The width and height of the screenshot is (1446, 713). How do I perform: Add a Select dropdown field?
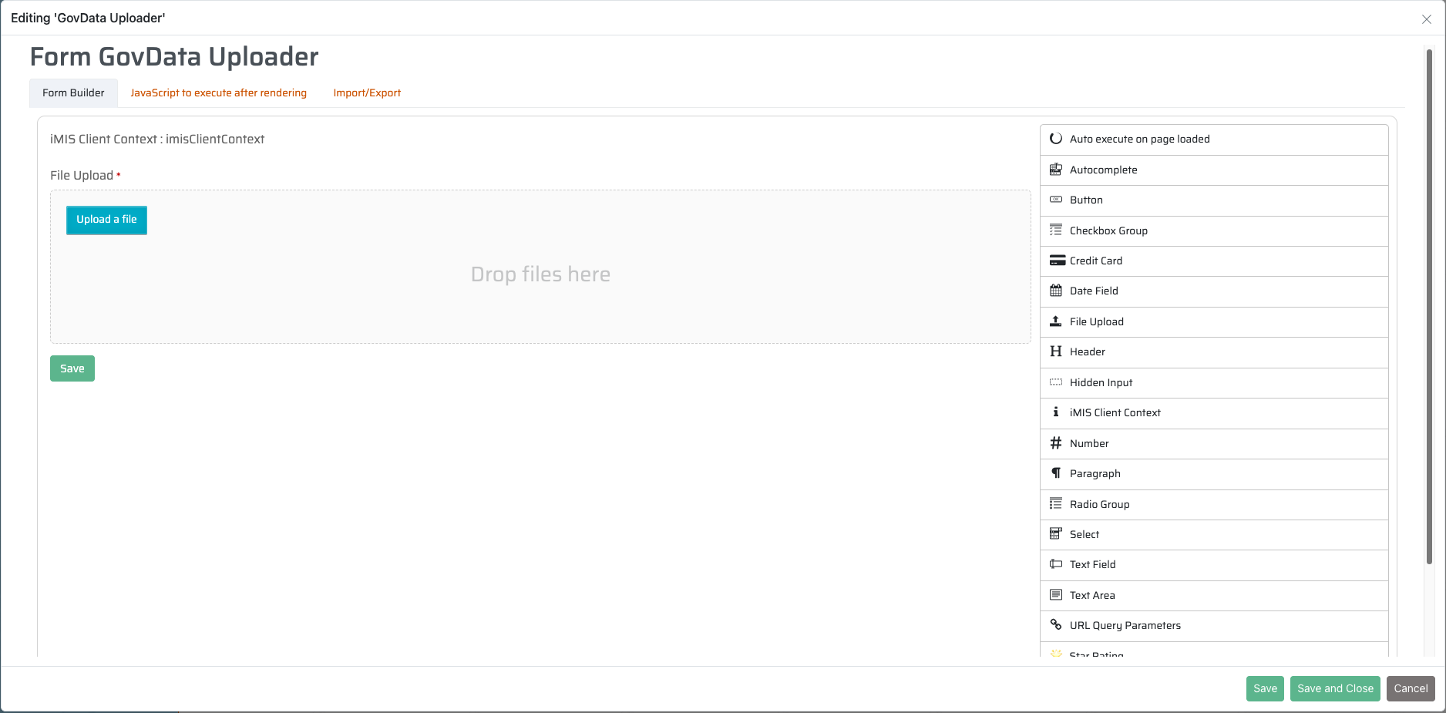pyautogui.click(x=1084, y=534)
